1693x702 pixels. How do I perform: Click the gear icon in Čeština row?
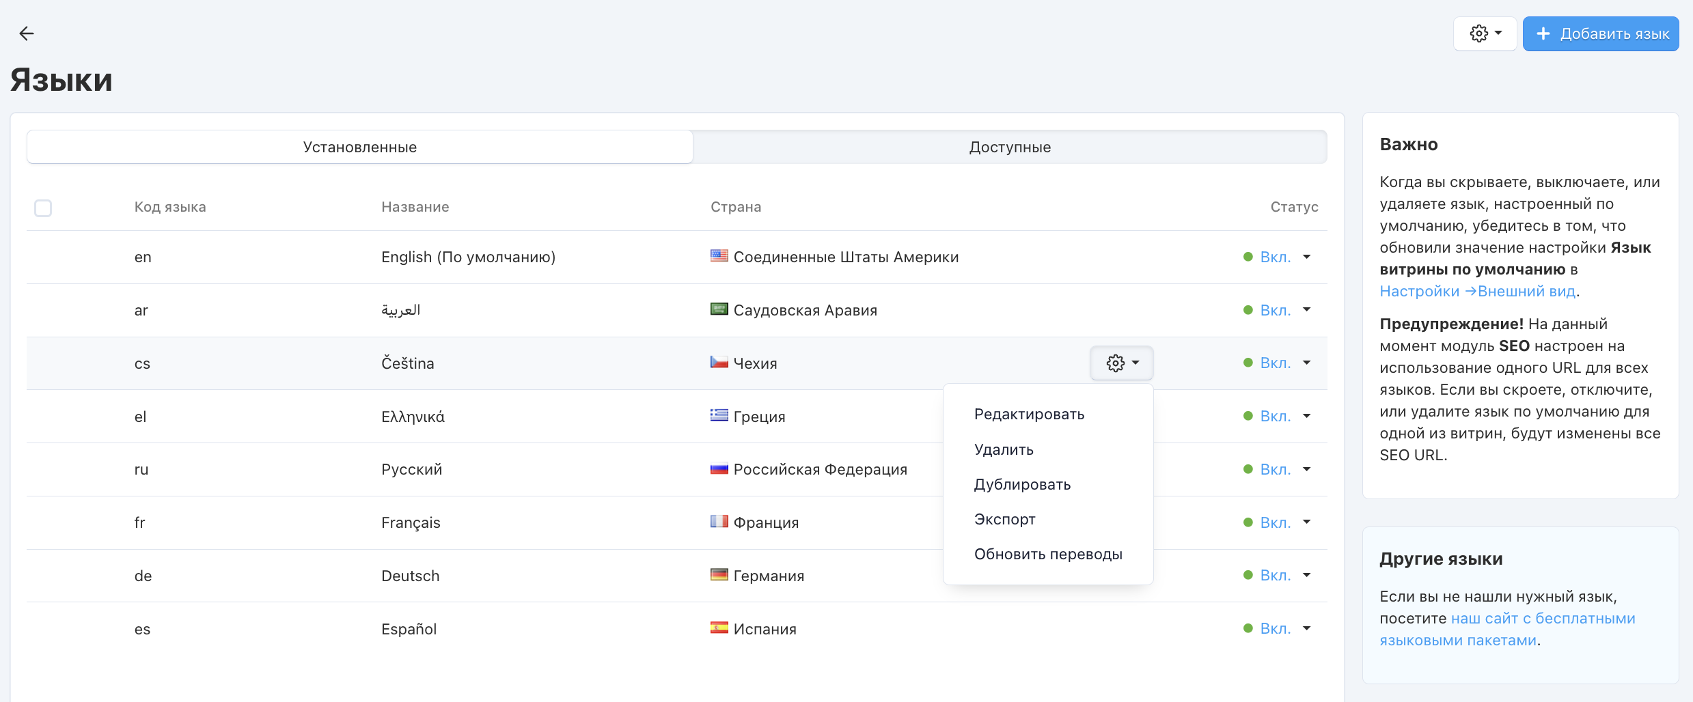click(x=1121, y=363)
